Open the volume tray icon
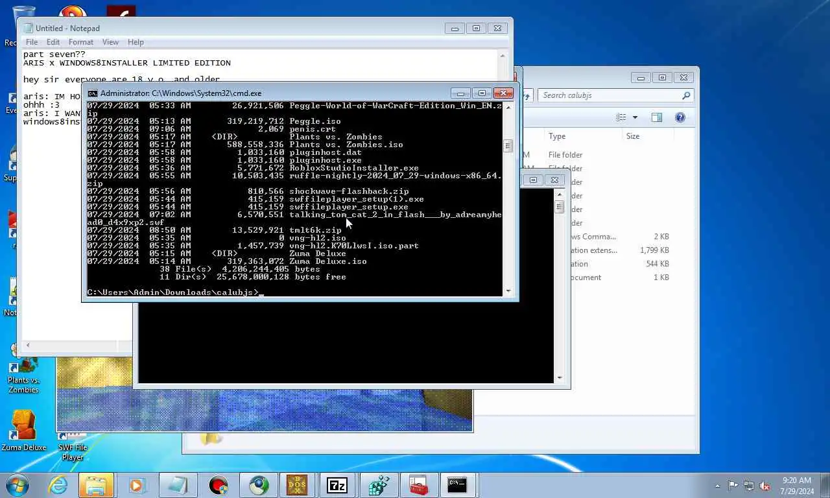The width and height of the screenshot is (830, 498). click(x=765, y=486)
